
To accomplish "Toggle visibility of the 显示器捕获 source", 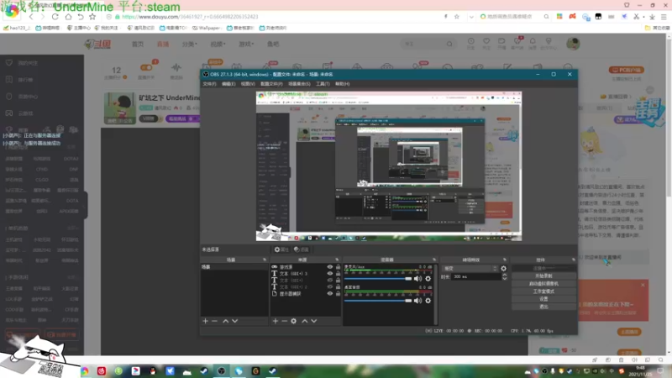I will [x=330, y=293].
